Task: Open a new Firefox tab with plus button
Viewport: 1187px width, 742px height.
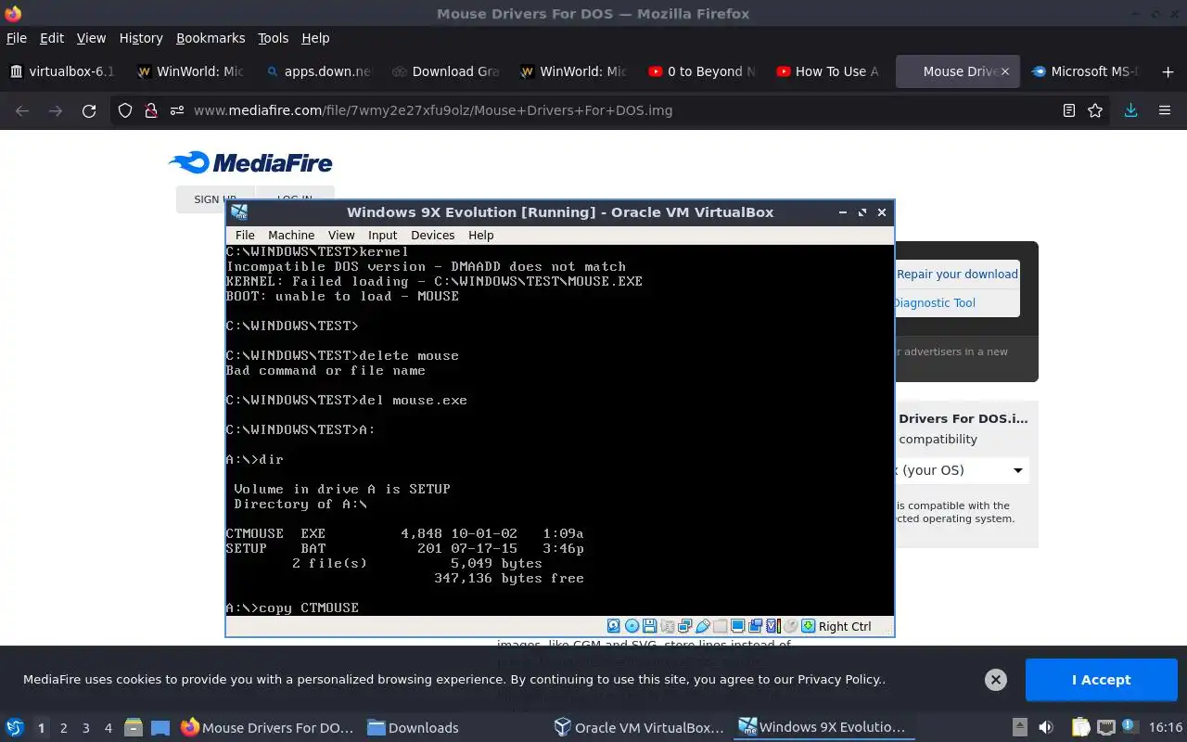Action: (x=1168, y=71)
